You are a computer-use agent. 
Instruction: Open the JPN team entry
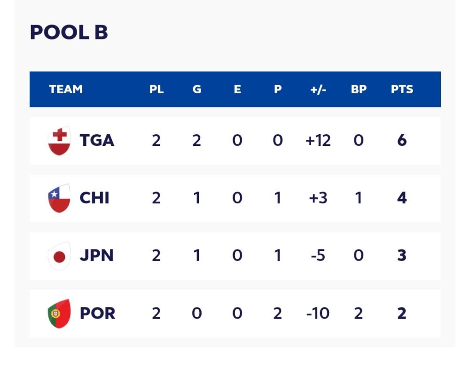point(96,256)
